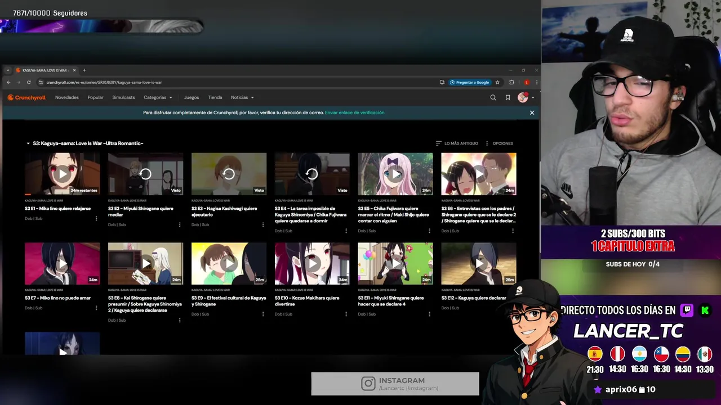Play the partially visible S3 E13 thumbnail
Image resolution: width=721 pixels, height=405 pixels.
(x=62, y=343)
